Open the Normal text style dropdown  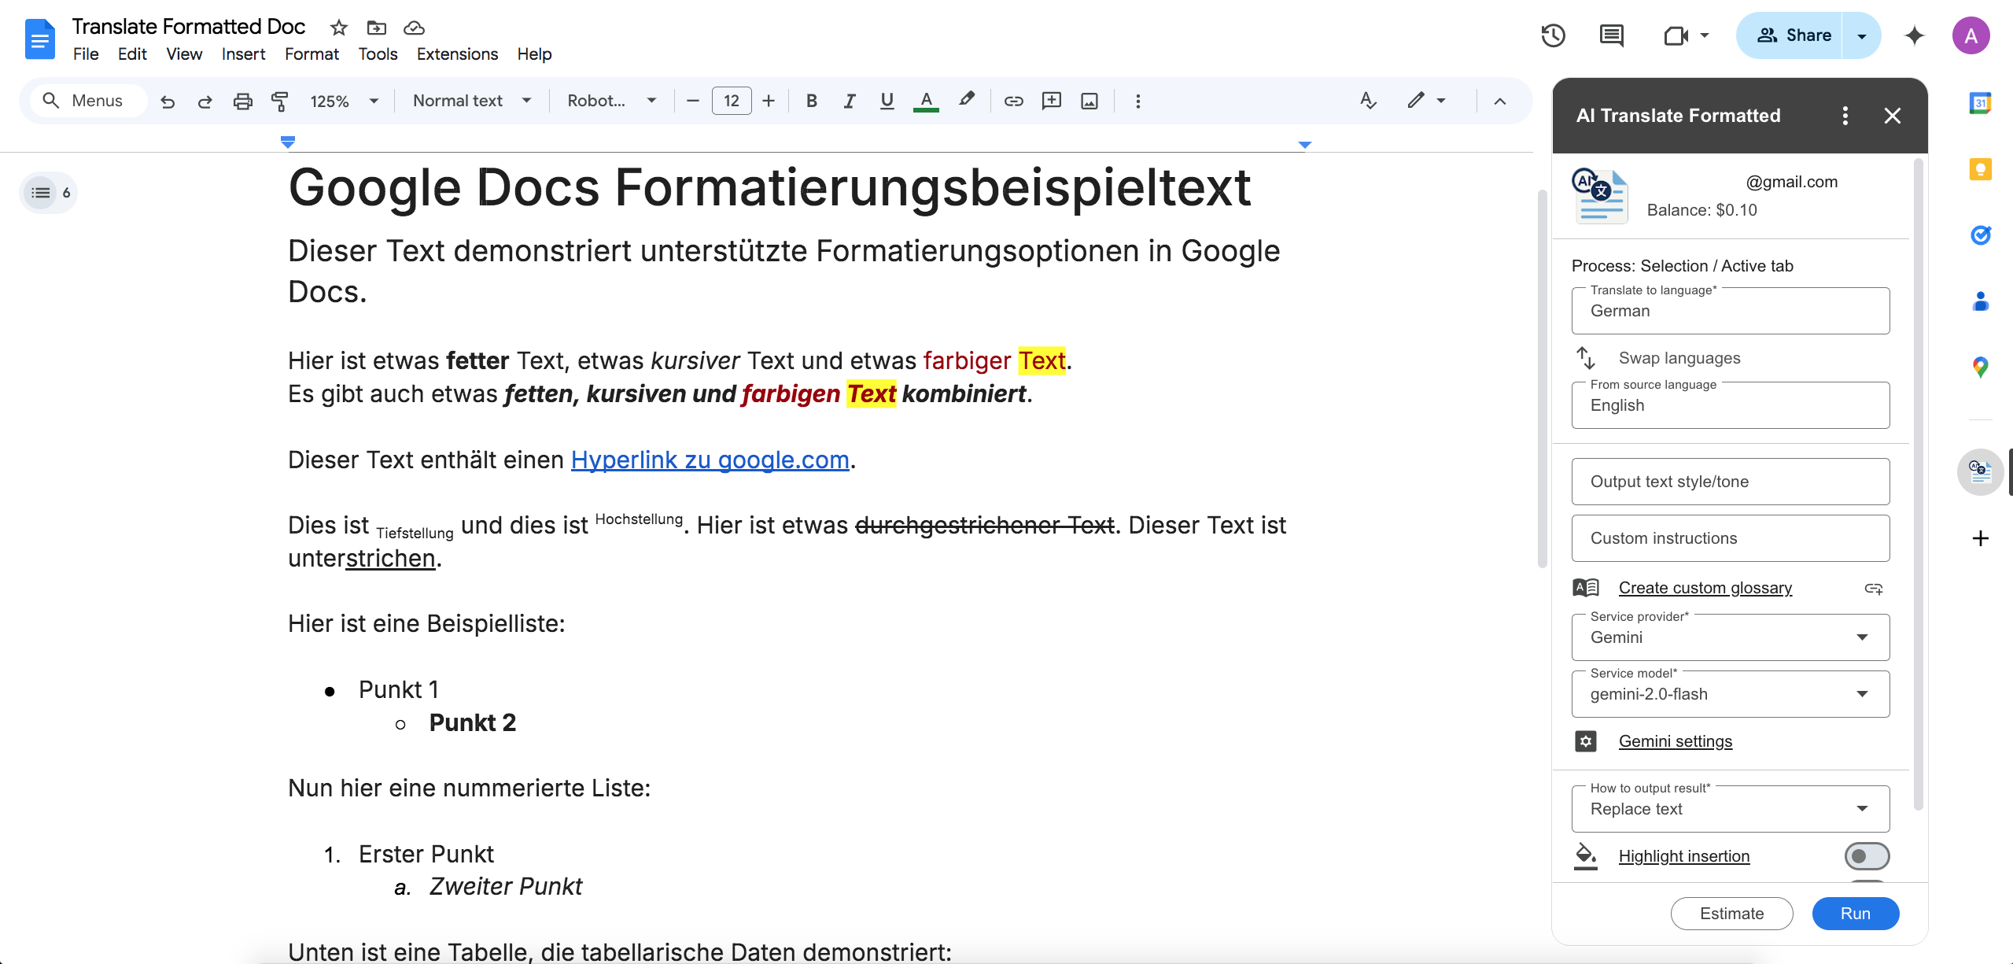pyautogui.click(x=472, y=101)
